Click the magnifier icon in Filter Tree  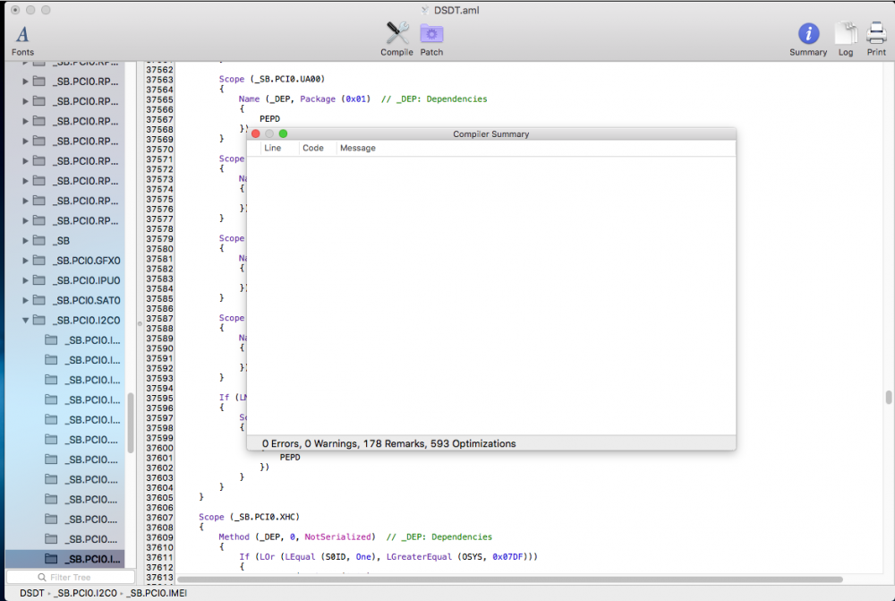point(42,577)
